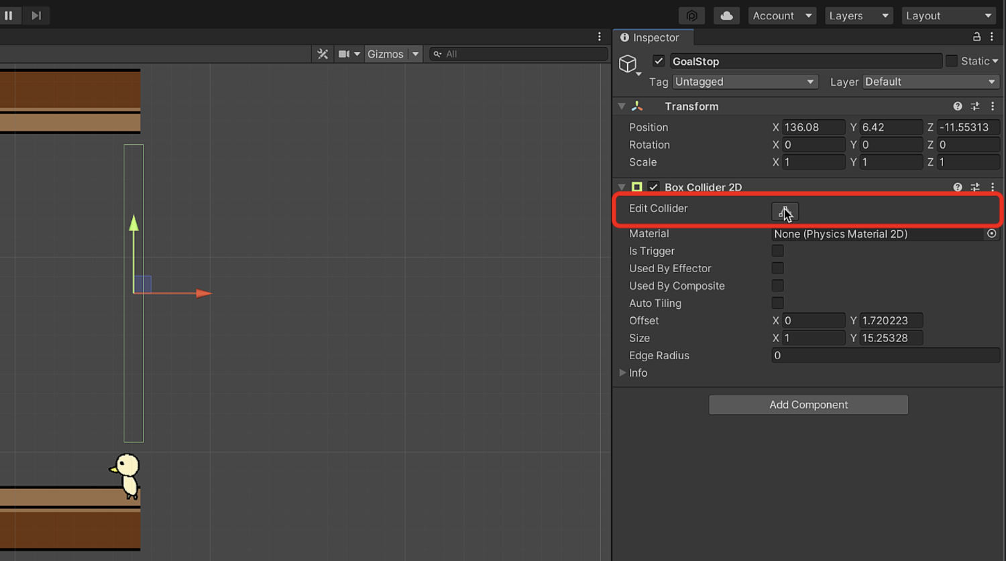Enable Used By Composite checkbox
Viewport: 1006px width, 561px height.
pyautogui.click(x=777, y=286)
